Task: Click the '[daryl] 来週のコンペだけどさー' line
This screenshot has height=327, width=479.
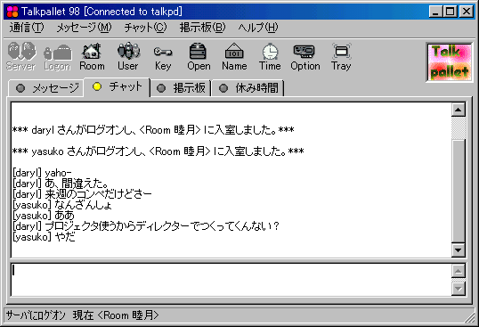Action: (x=82, y=194)
